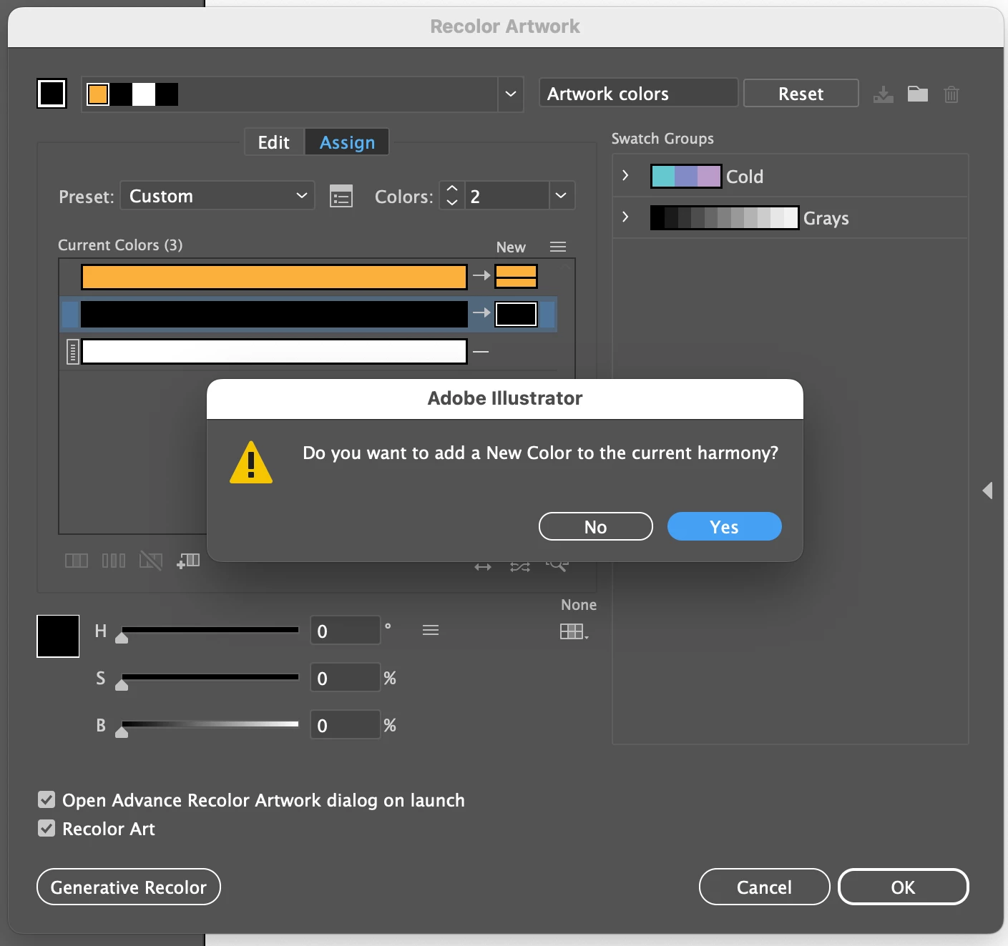1008x946 pixels.
Task: Click the S saturation slider track
Action: pos(210,677)
